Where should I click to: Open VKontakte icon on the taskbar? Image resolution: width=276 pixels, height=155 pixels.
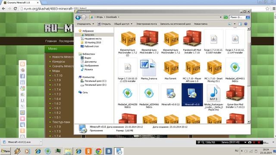(x=109, y=151)
